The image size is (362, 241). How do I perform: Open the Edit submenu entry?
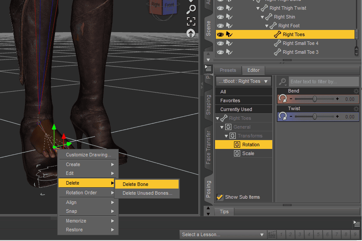(x=88, y=173)
